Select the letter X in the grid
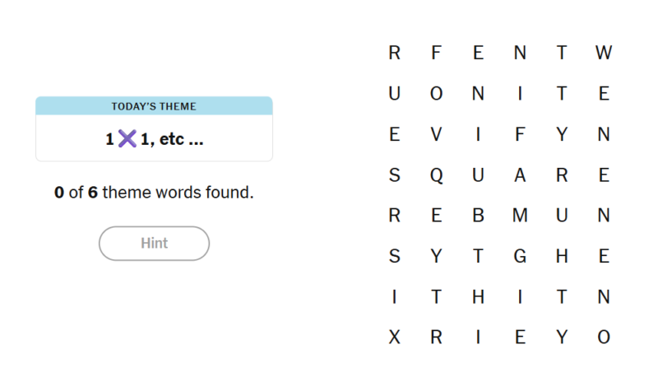 (x=395, y=337)
